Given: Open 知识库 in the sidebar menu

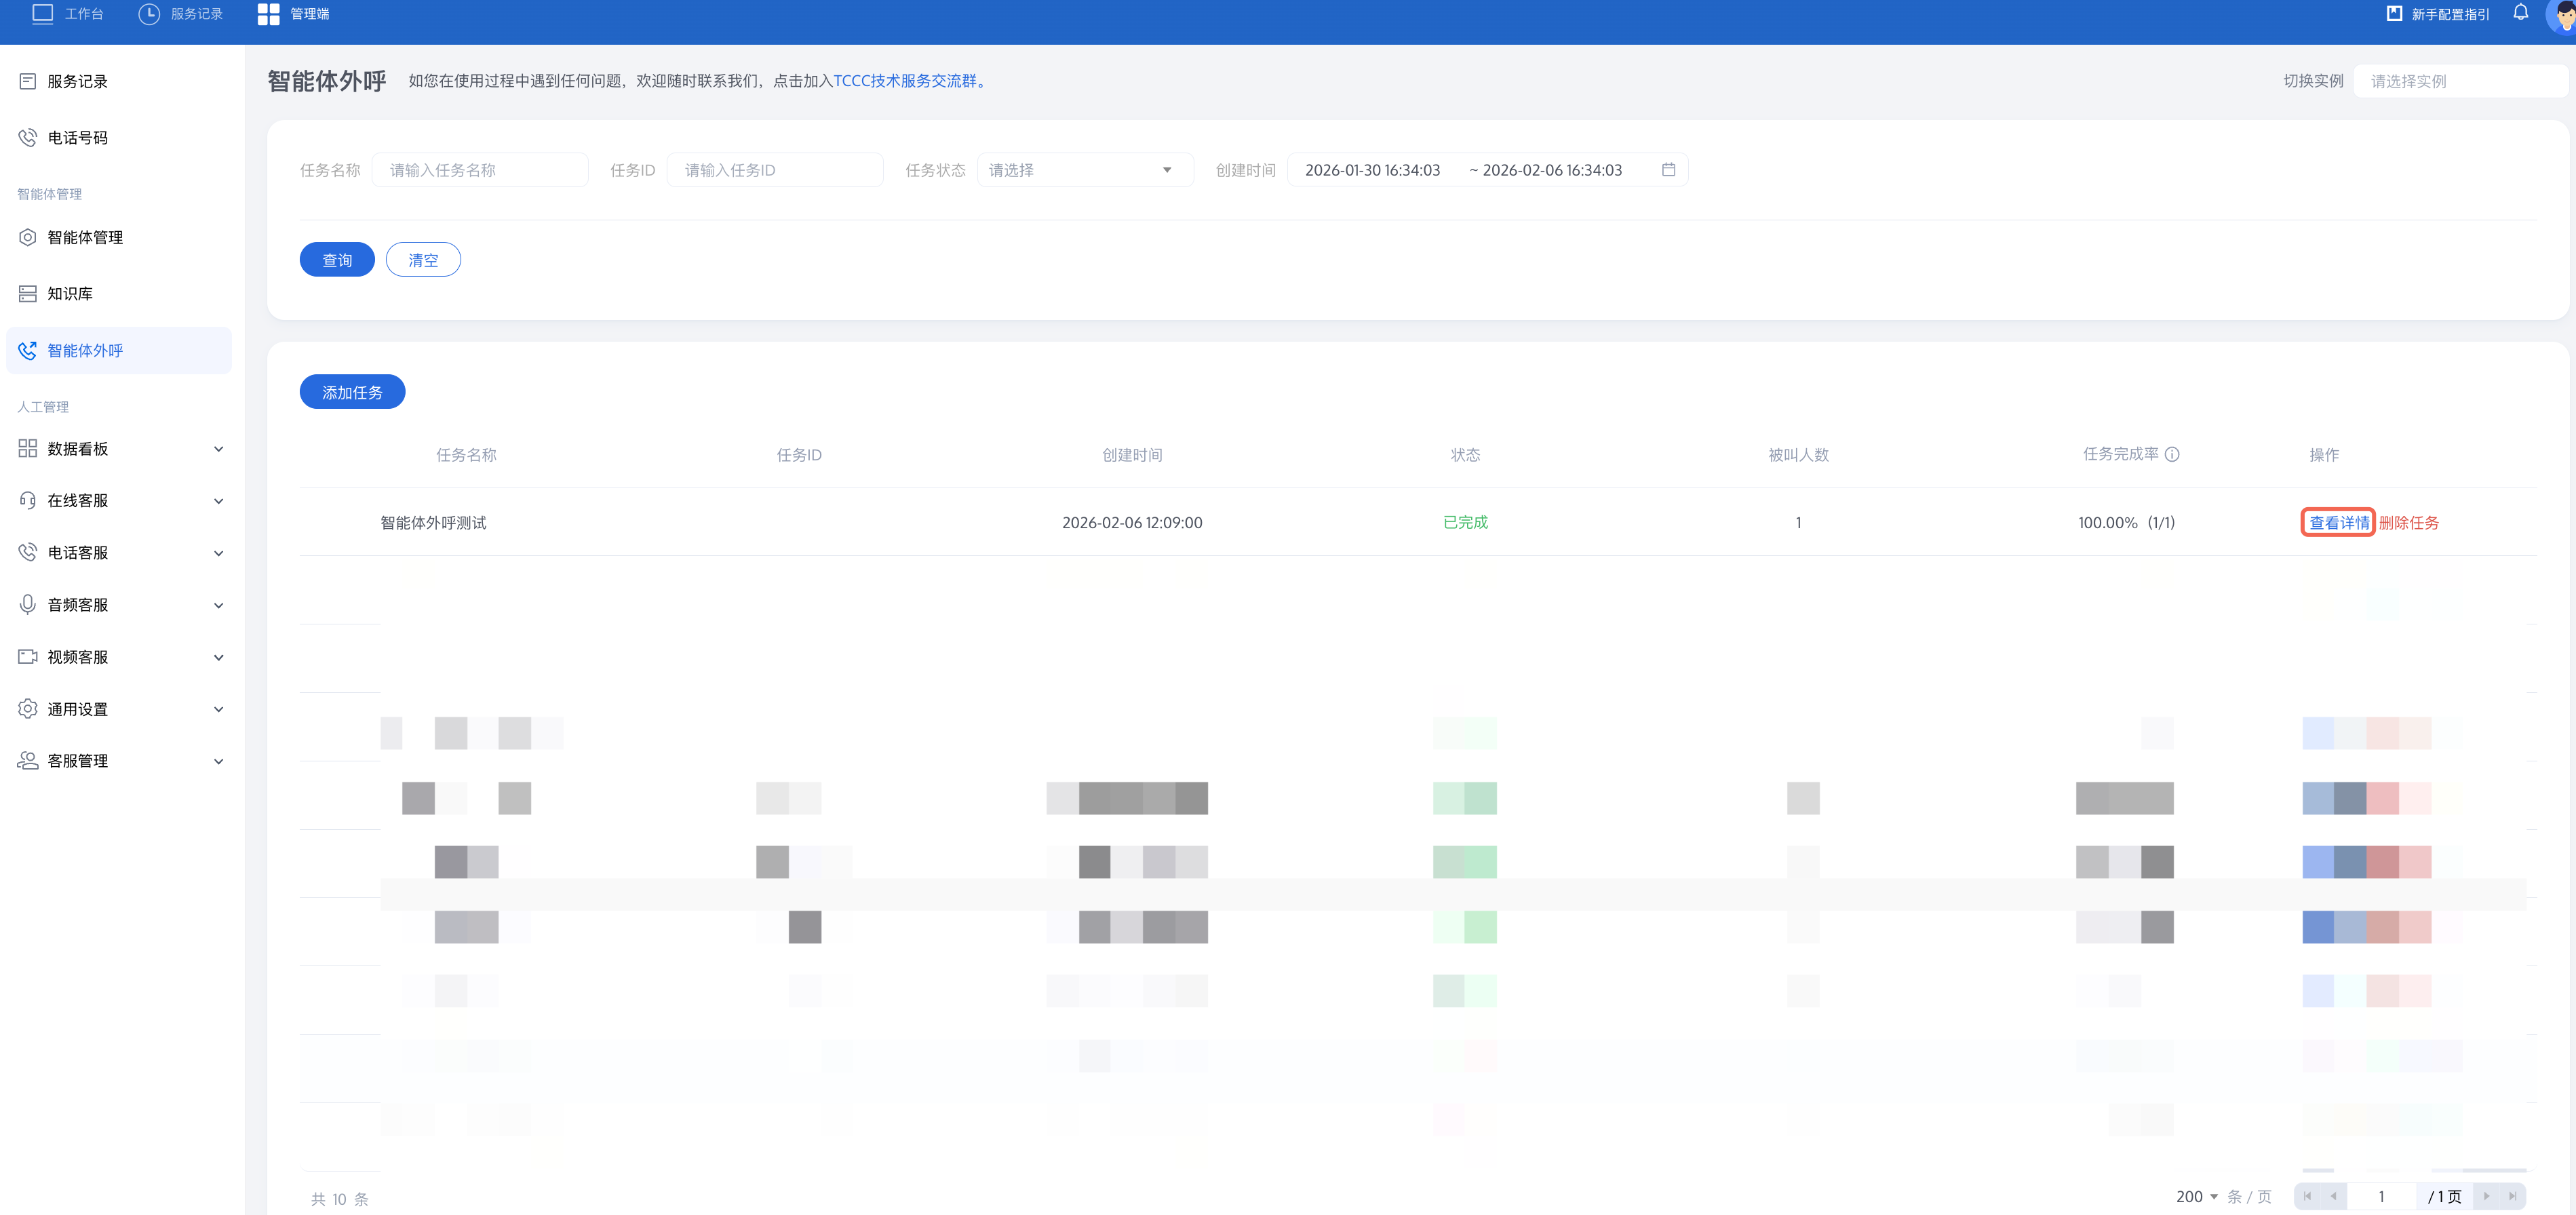Looking at the screenshot, I should [x=70, y=294].
